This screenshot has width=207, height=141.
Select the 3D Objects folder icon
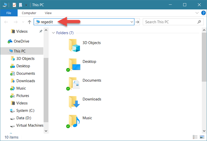[74, 46]
